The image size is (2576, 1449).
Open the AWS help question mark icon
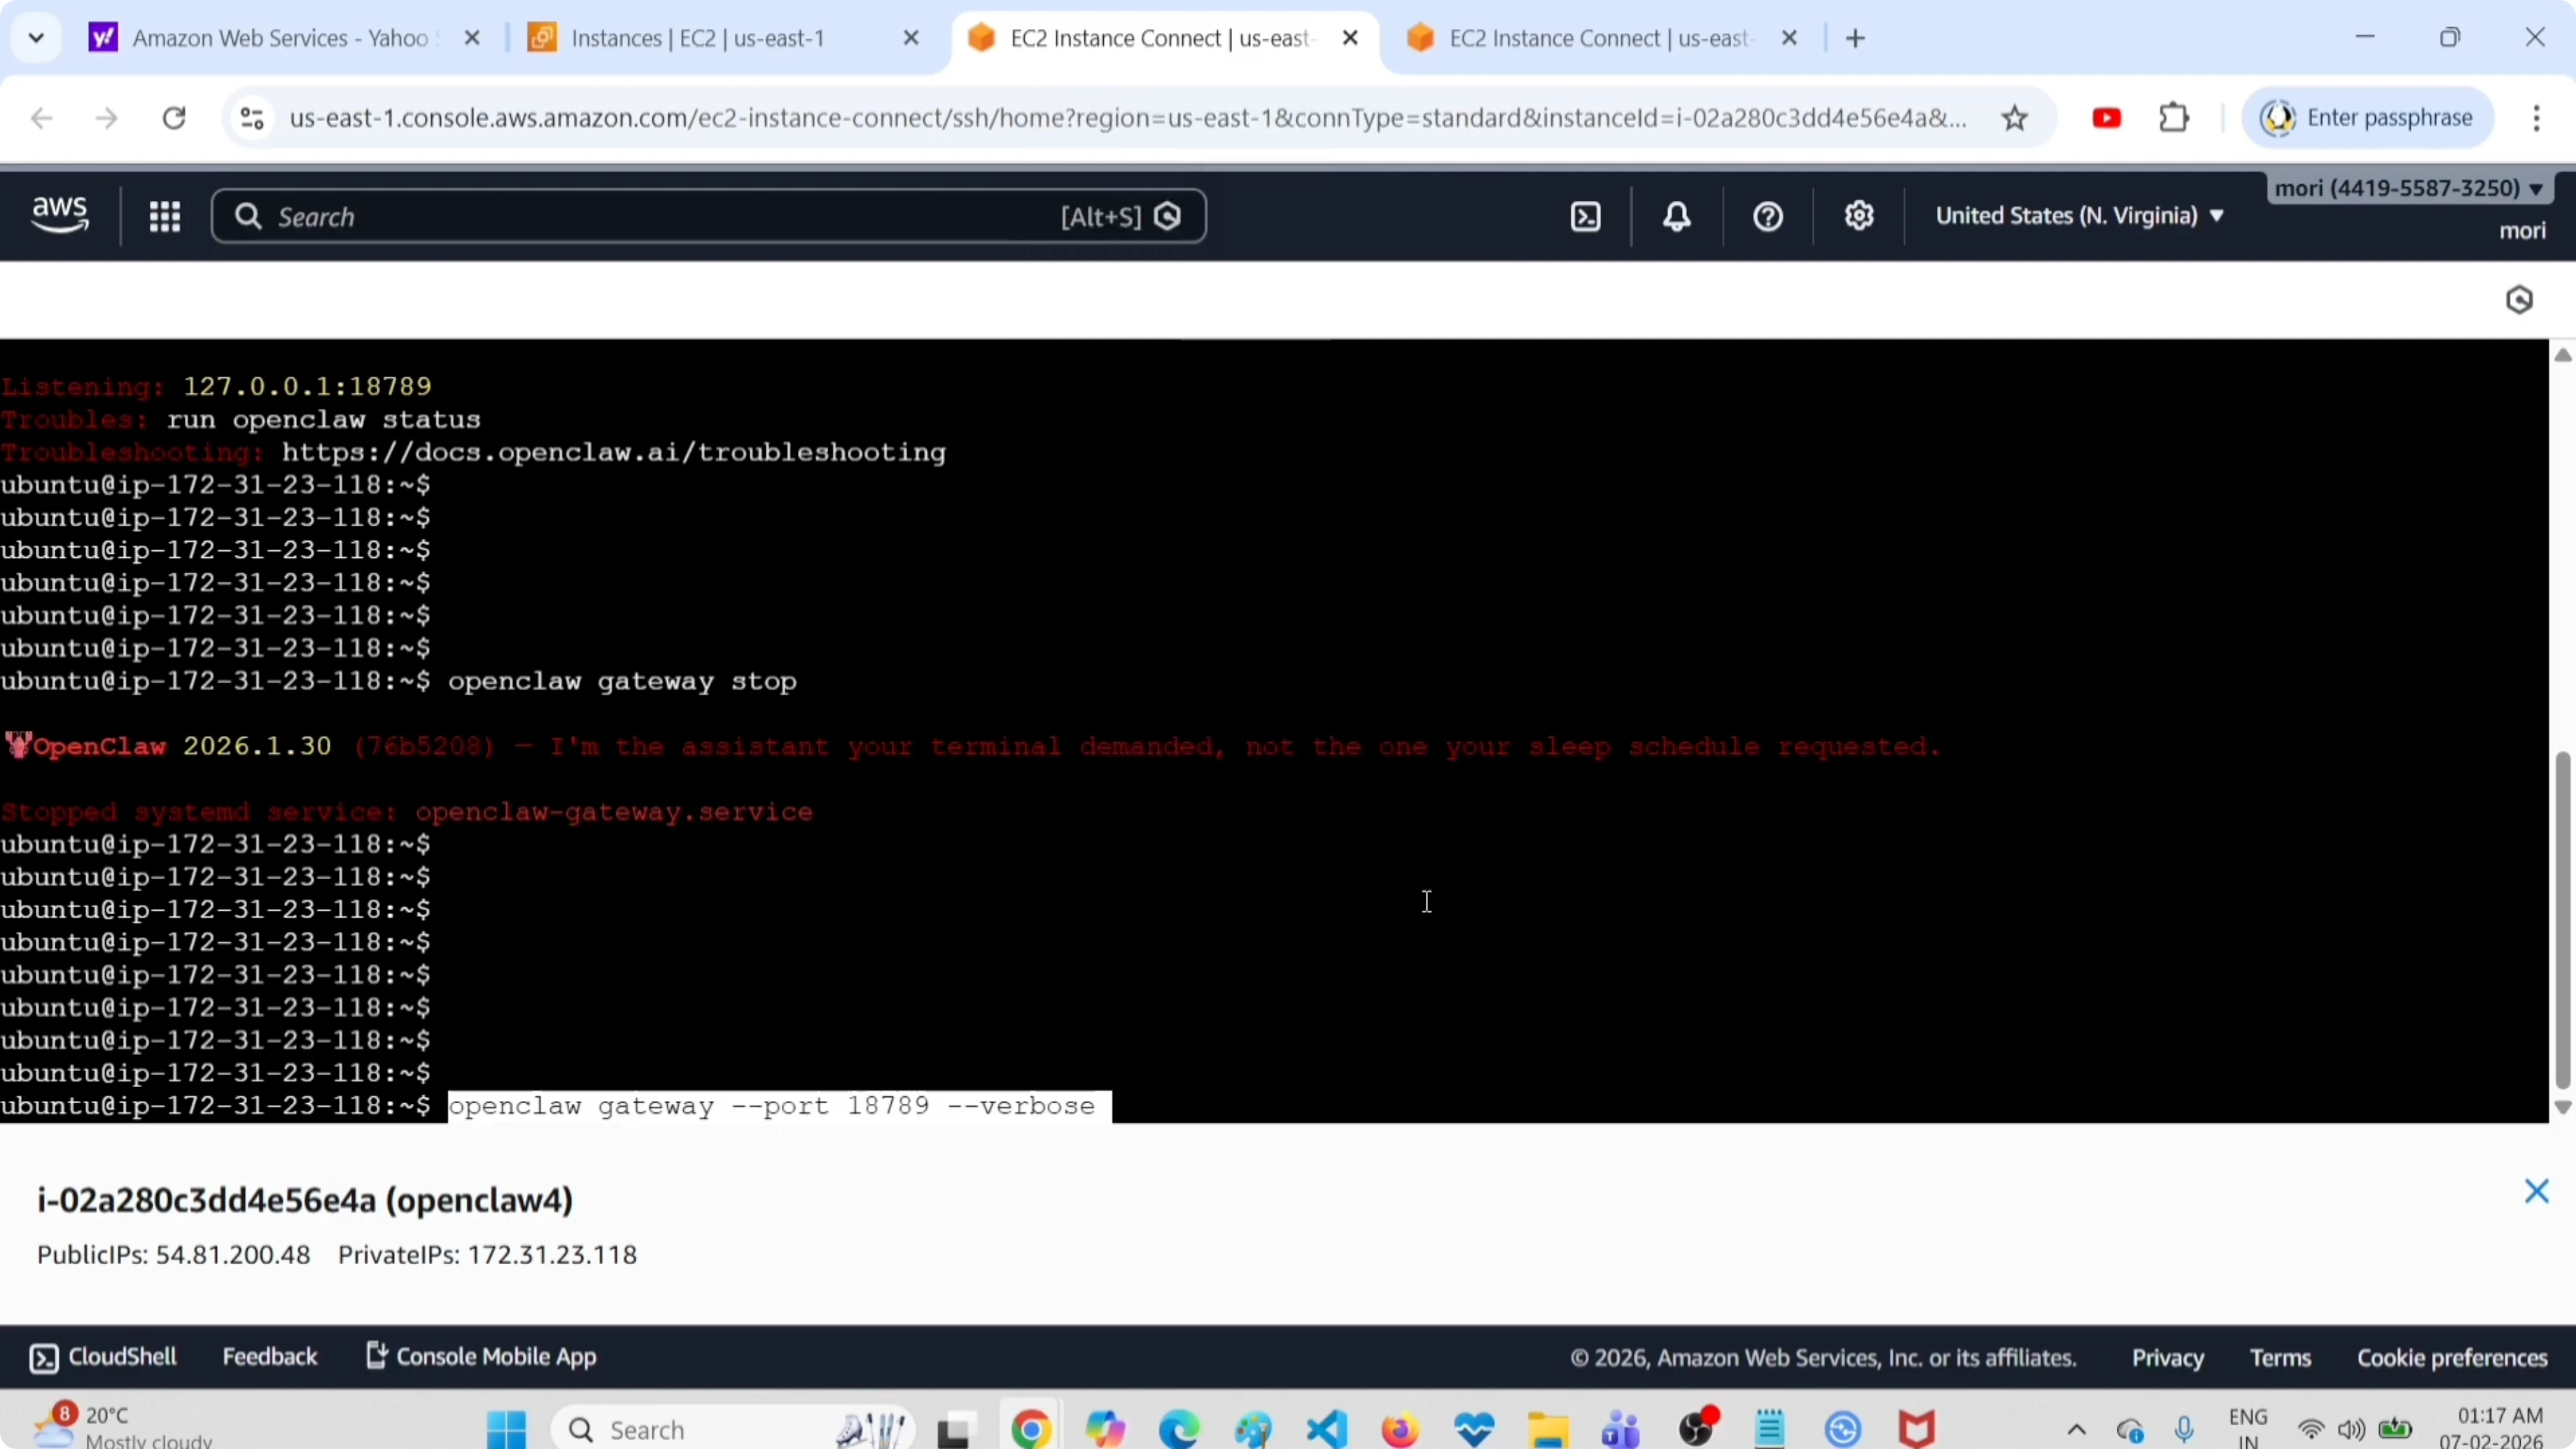1767,216
